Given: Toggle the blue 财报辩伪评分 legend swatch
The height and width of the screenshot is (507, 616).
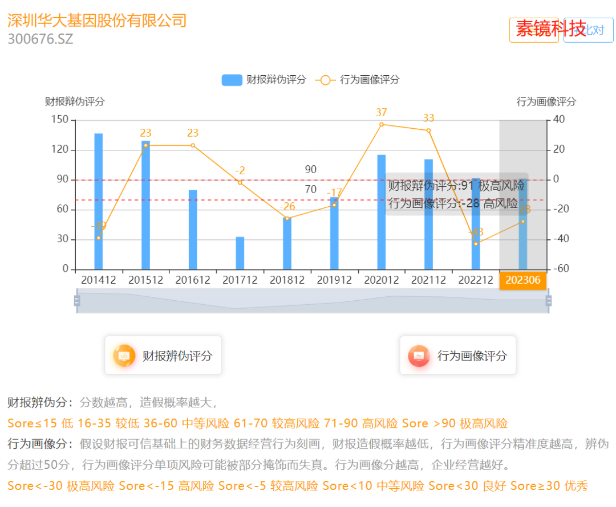Looking at the screenshot, I should pyautogui.click(x=232, y=80).
